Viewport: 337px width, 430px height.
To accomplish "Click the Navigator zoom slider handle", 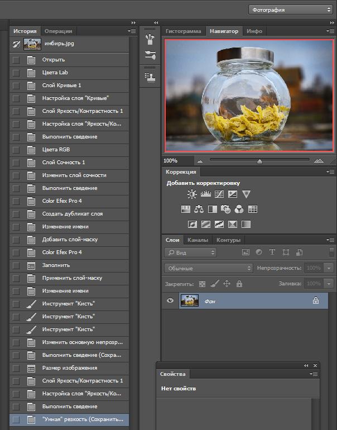I will coord(259,161).
